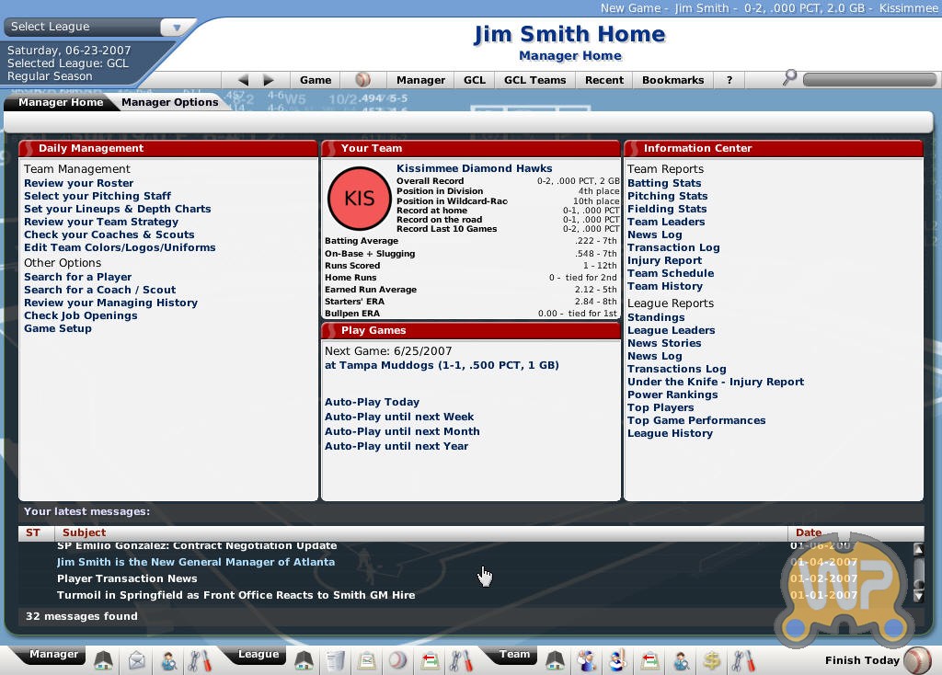Viewport: 942px width, 675px height.
Task: Click the search input field
Action: (869, 80)
